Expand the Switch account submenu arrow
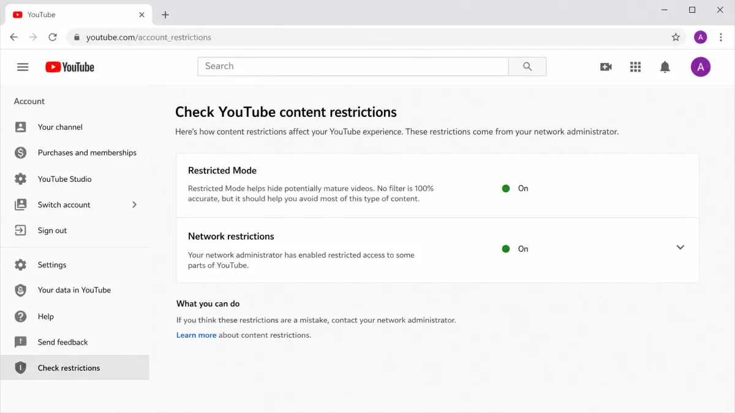 (135, 204)
